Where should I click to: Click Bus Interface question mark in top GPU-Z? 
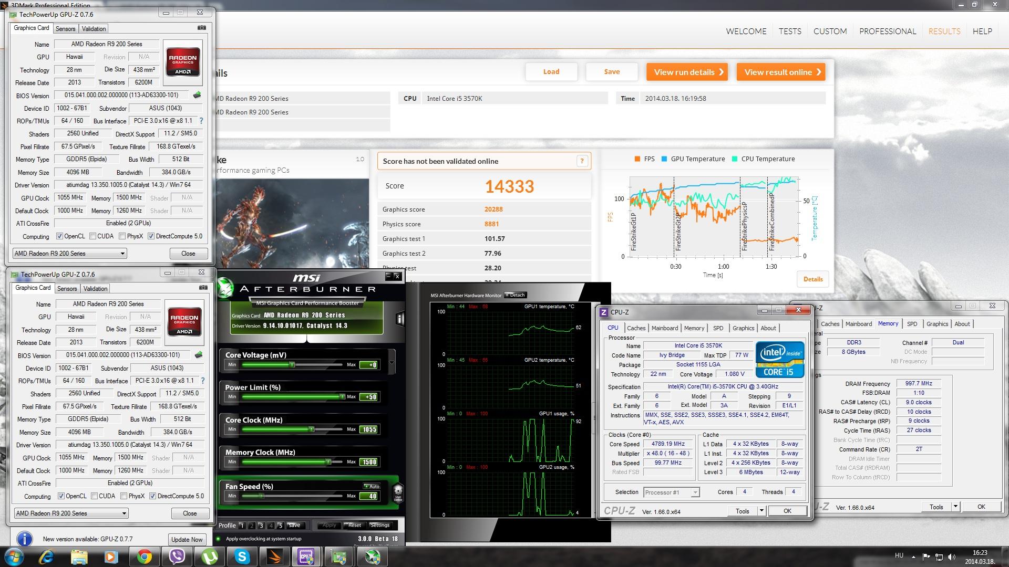pyautogui.click(x=201, y=121)
